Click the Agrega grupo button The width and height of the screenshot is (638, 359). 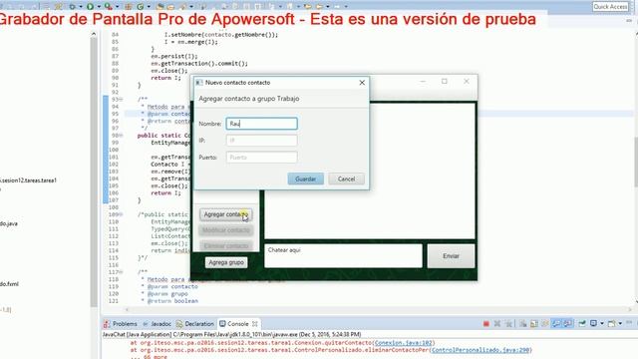pyautogui.click(x=226, y=262)
